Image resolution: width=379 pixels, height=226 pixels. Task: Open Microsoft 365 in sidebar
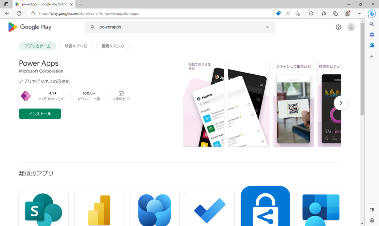coord(372,34)
